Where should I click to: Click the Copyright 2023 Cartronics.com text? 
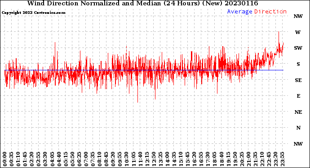[x=33, y=13]
